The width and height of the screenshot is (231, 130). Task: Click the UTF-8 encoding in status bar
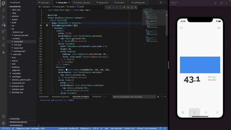pyautogui.click(x=95, y=129)
